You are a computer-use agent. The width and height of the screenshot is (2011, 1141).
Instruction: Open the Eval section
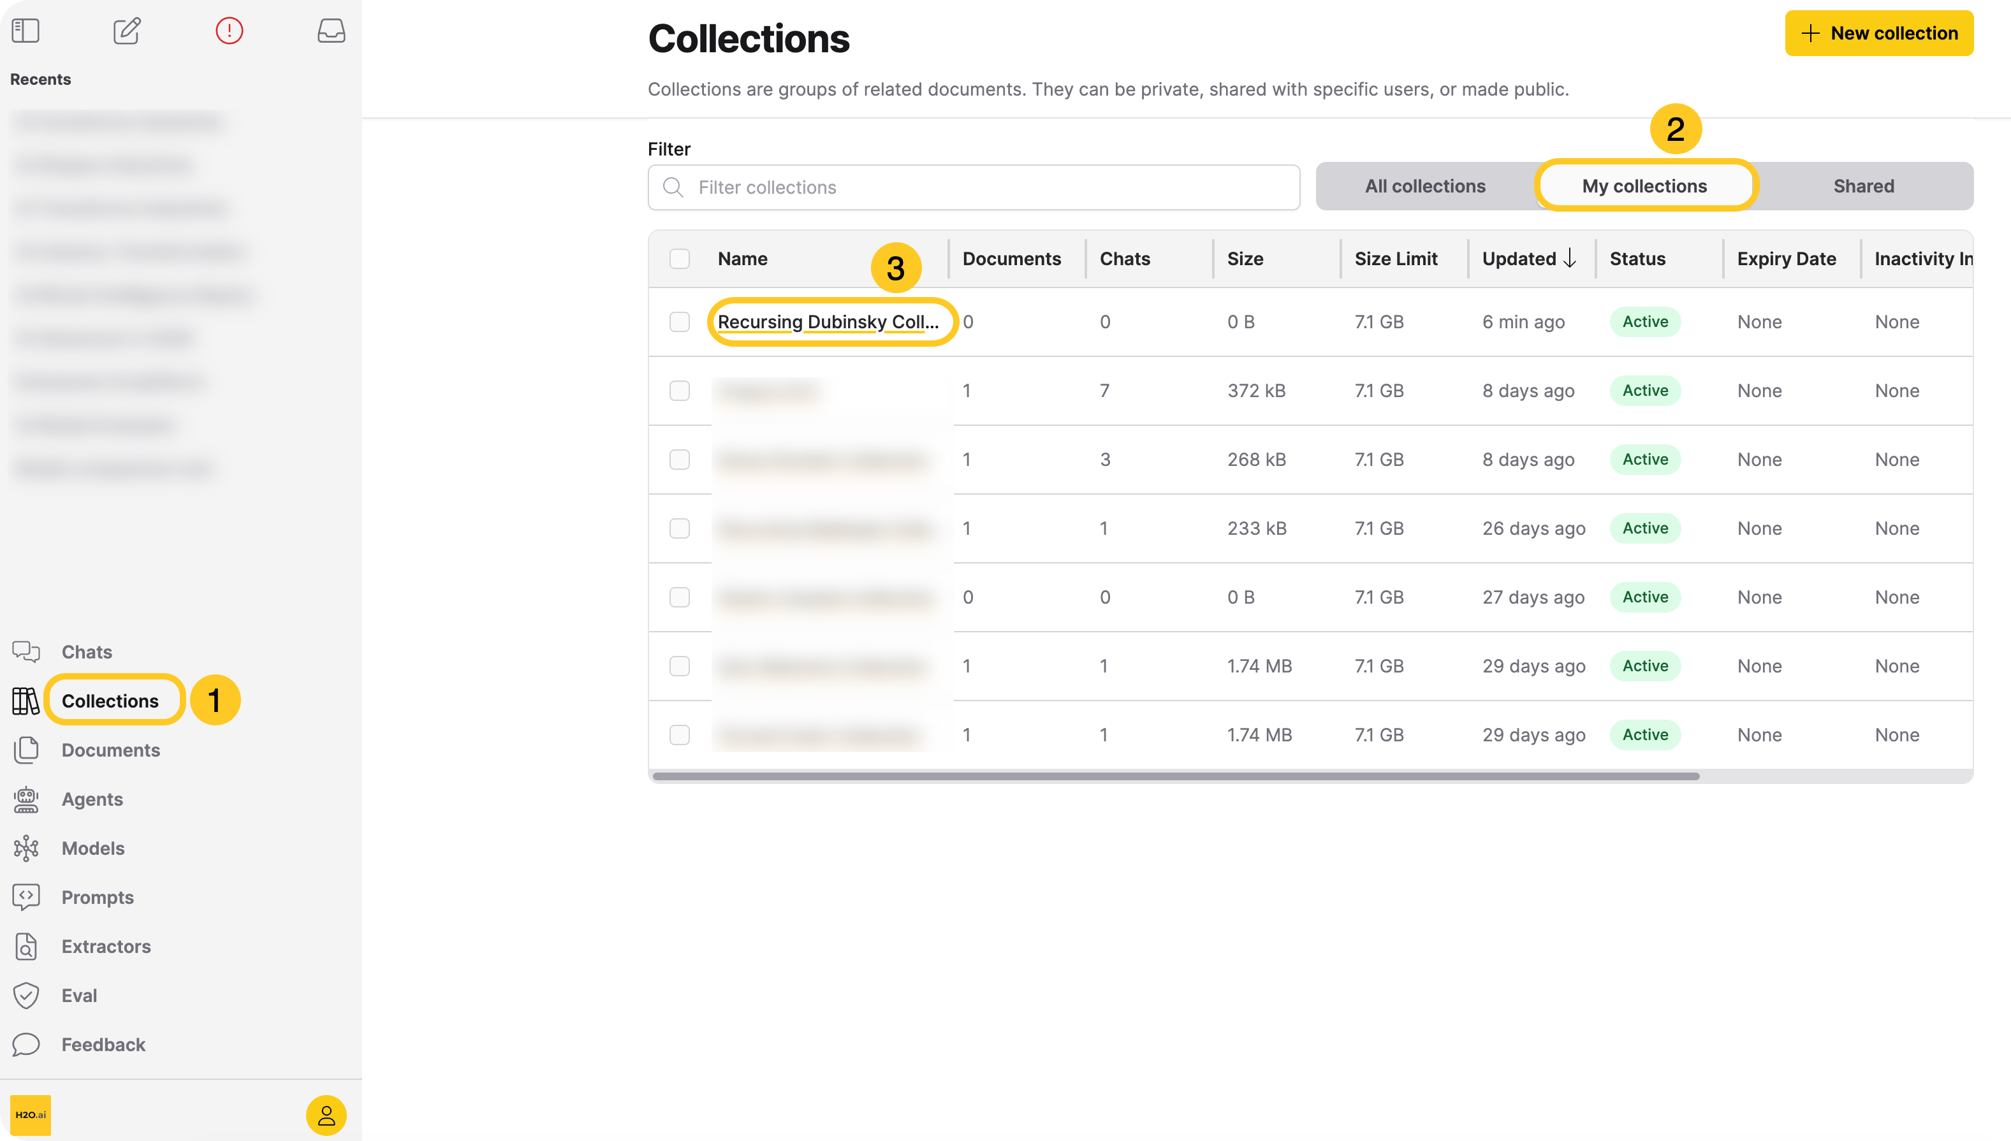pos(79,995)
